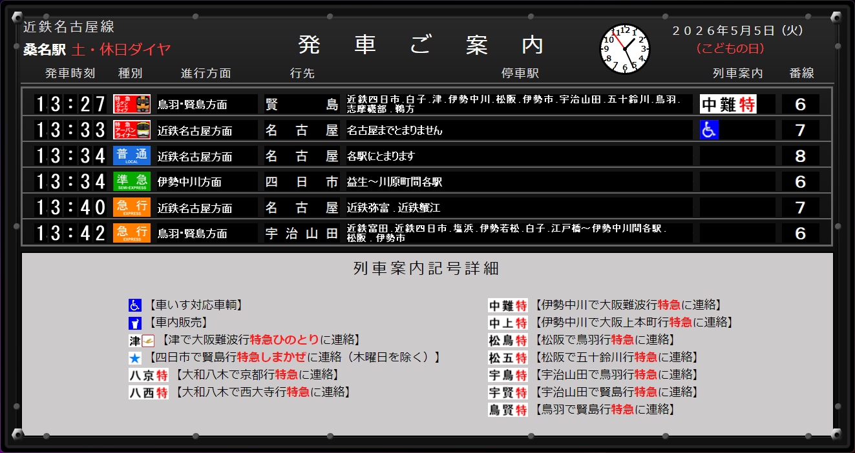This screenshot has height=453, width=855.
Task: Click the 名古屋までとまりません stop text
Action: click(x=395, y=130)
